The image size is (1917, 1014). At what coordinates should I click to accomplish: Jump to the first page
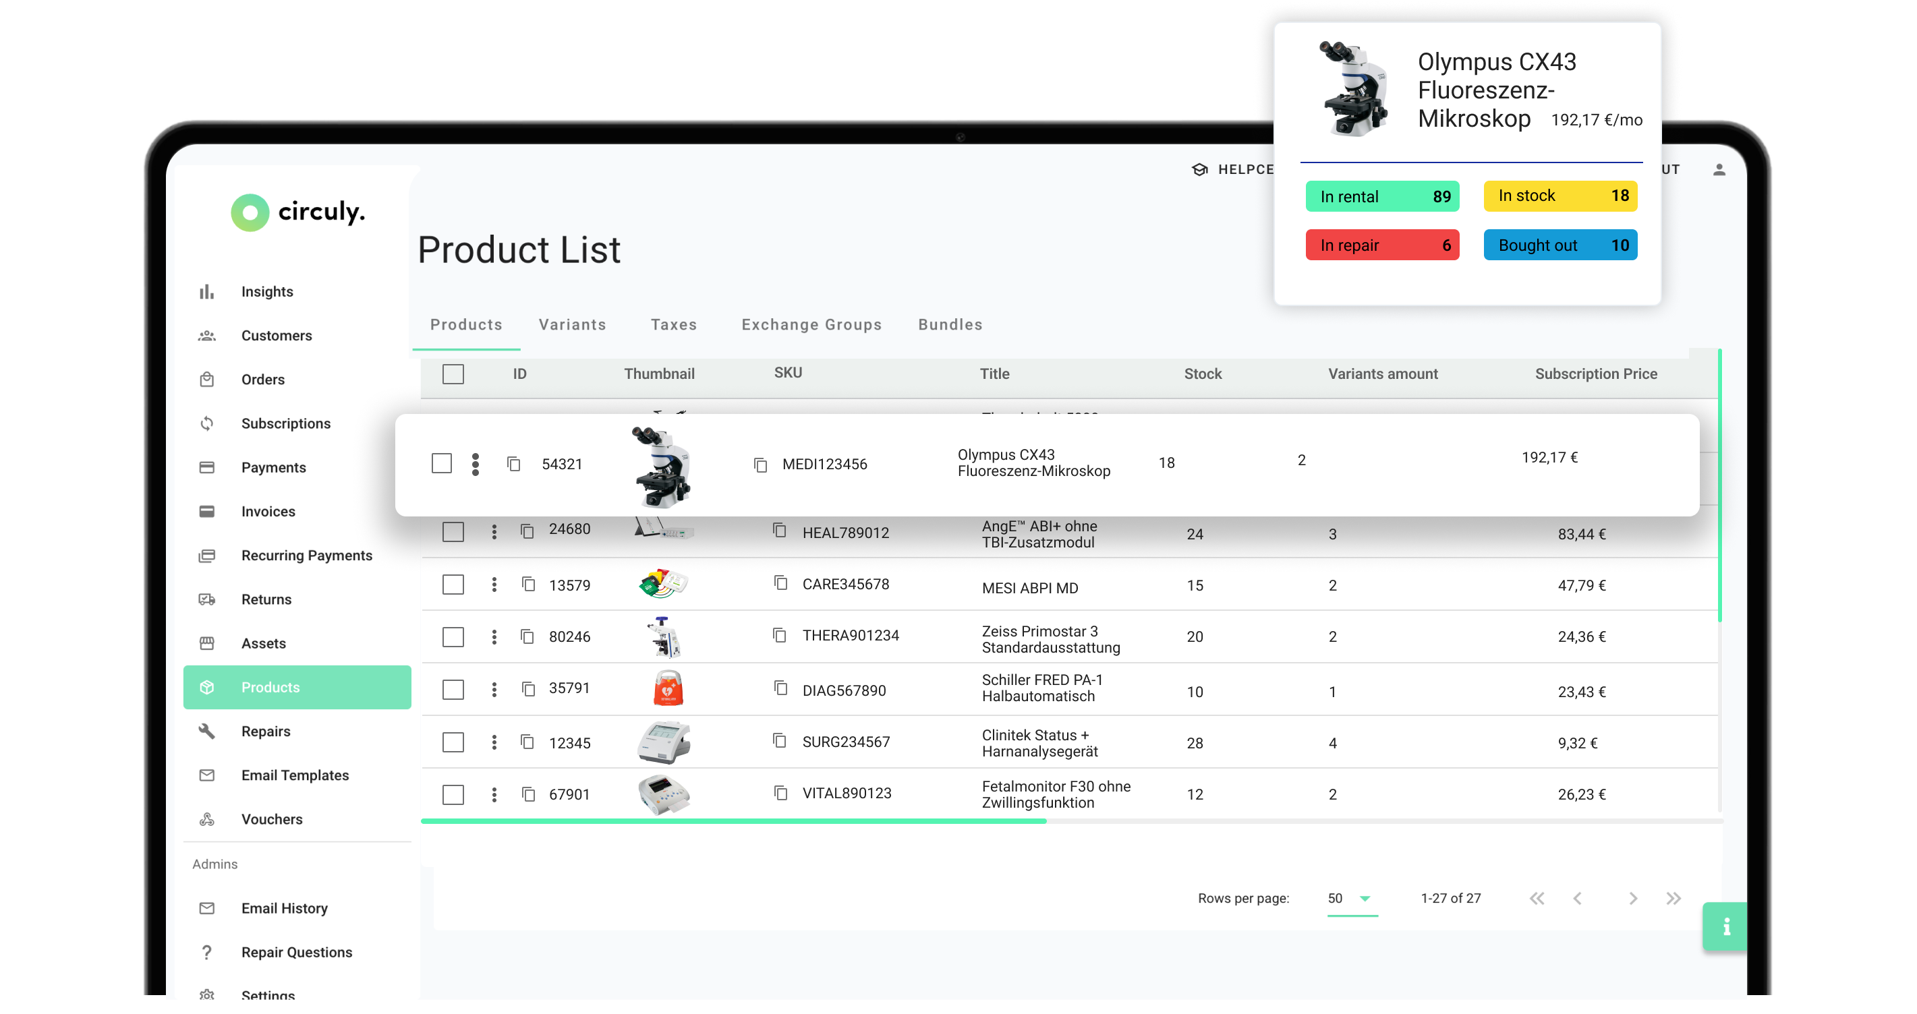[1537, 898]
